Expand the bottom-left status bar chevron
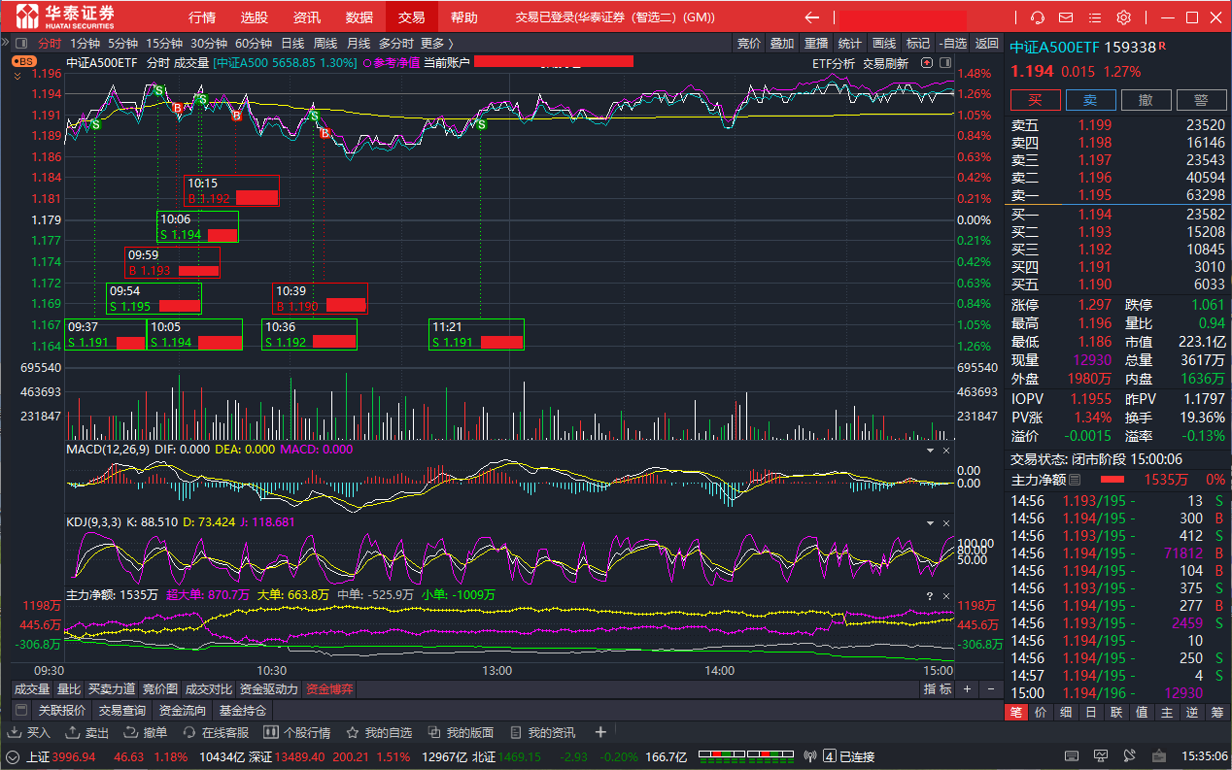1232x770 pixels. [x=13, y=756]
